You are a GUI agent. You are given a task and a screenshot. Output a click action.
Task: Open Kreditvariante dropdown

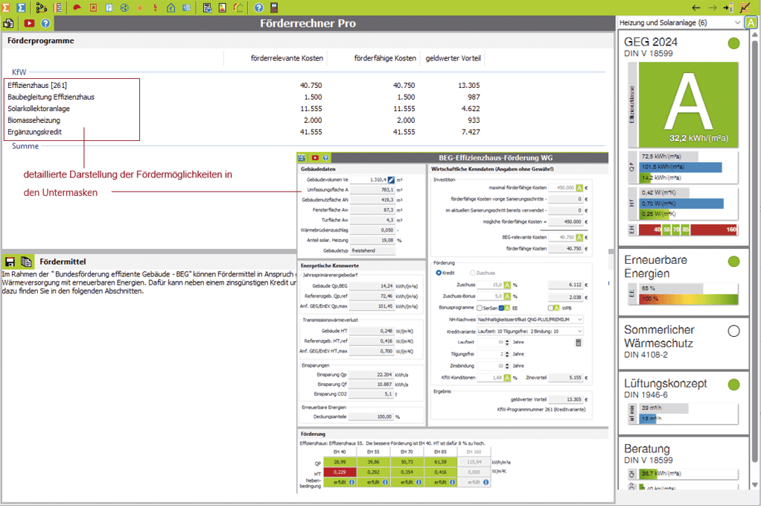[530, 331]
